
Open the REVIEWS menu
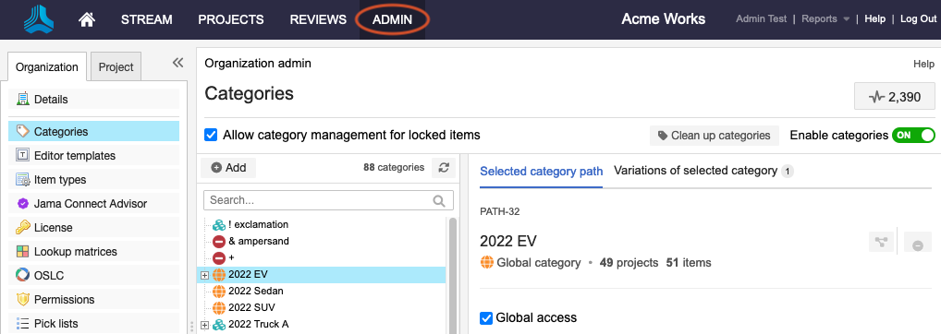tap(318, 19)
